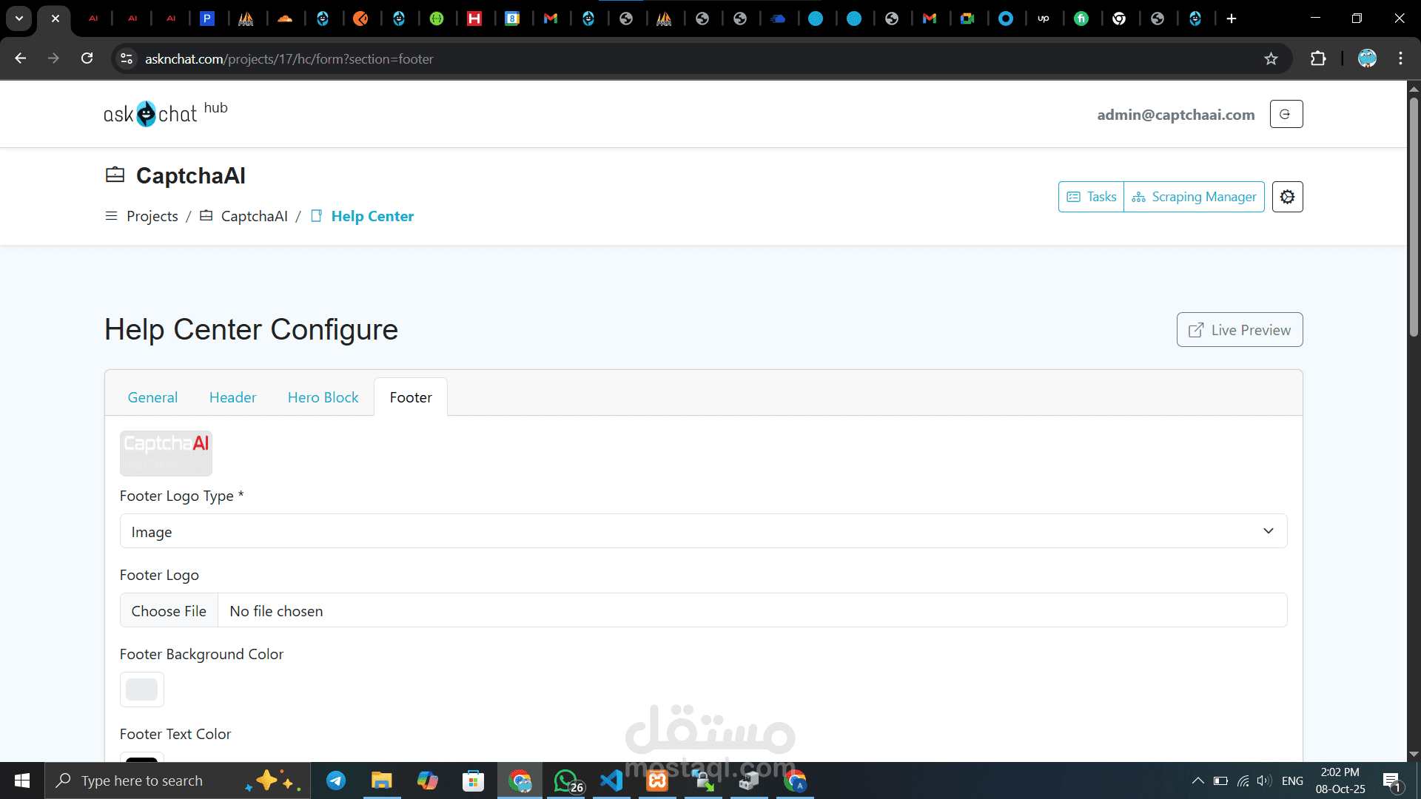Click the settings gear icon button
The image size is (1421, 799).
pyautogui.click(x=1287, y=197)
